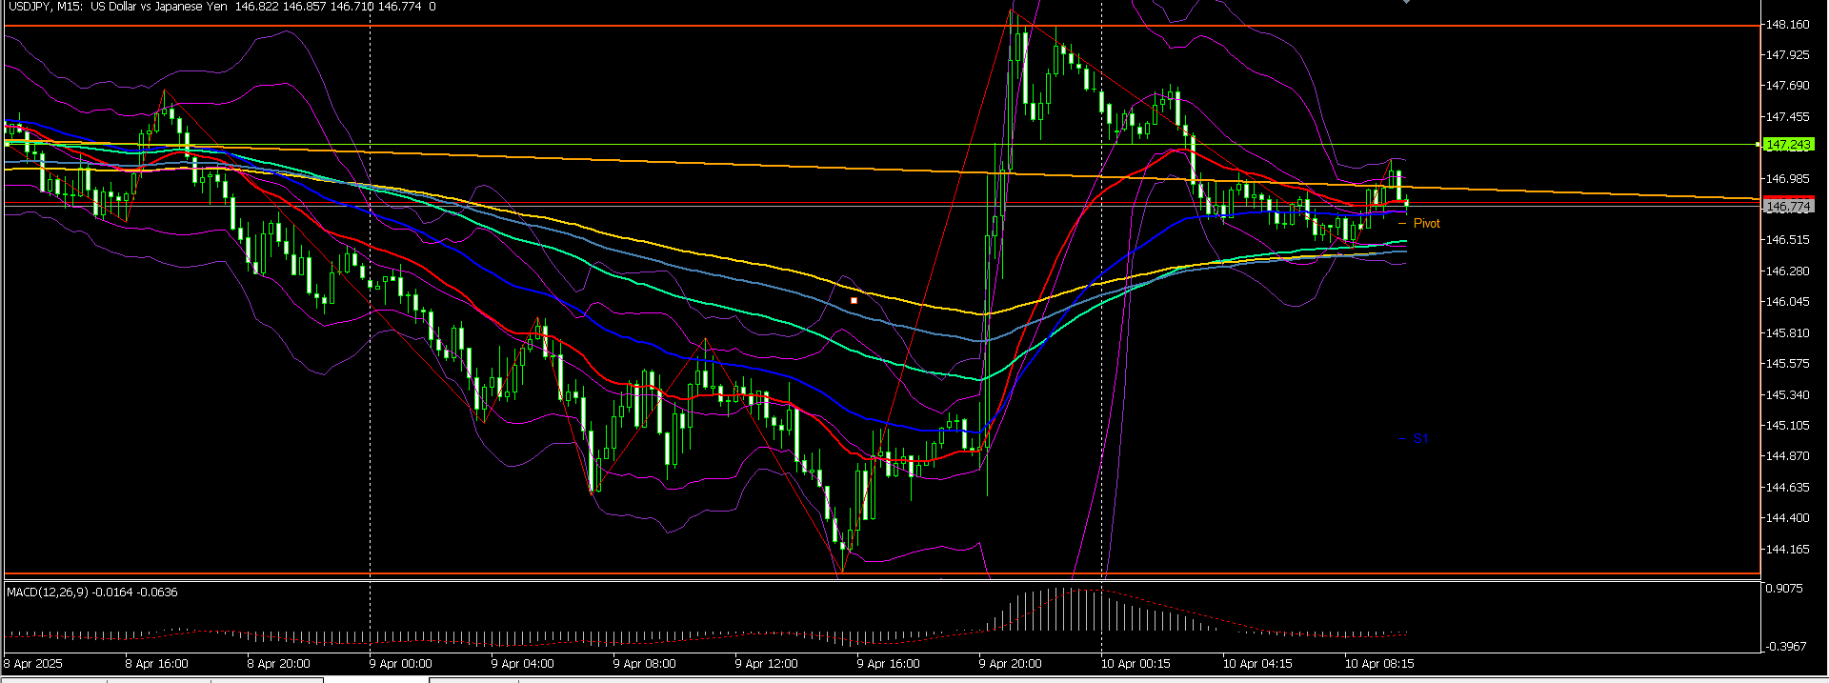1829x683 pixels.
Task: Select the green 147.243 price level tag
Action: coord(1788,145)
